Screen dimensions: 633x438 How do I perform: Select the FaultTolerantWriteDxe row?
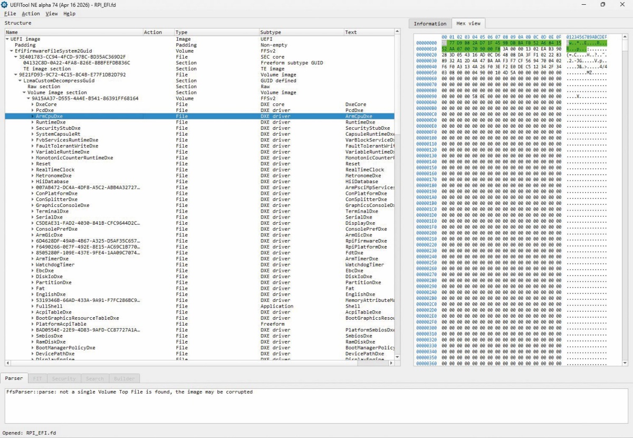(x=199, y=146)
